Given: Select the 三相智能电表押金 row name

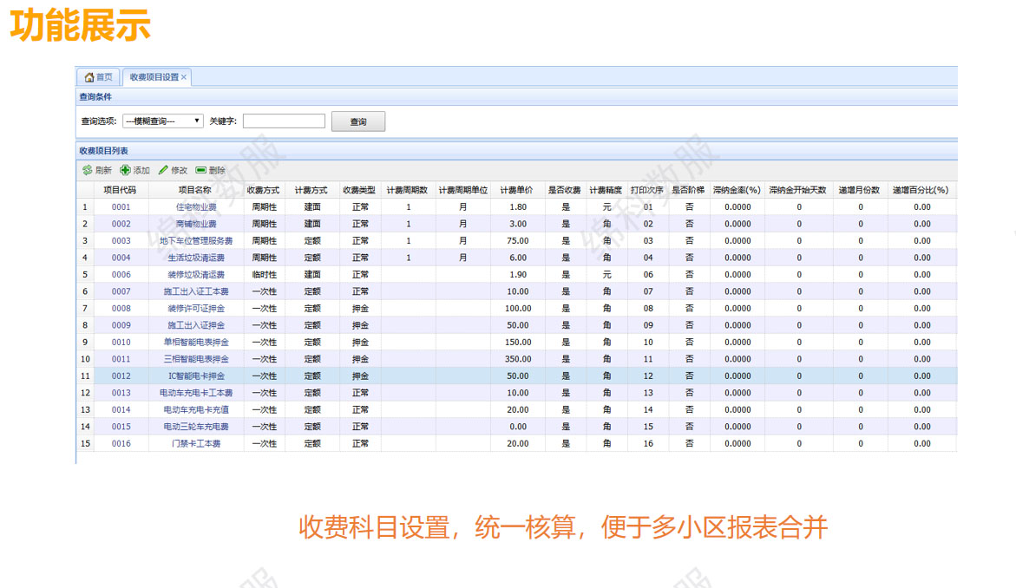Looking at the screenshot, I should pyautogui.click(x=196, y=359).
